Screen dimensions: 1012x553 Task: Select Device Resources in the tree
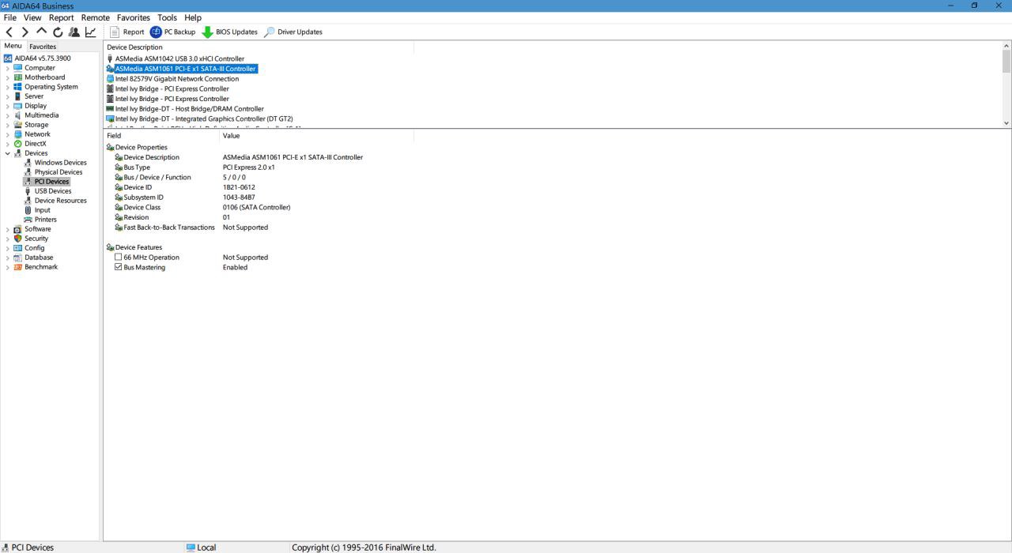(61, 201)
